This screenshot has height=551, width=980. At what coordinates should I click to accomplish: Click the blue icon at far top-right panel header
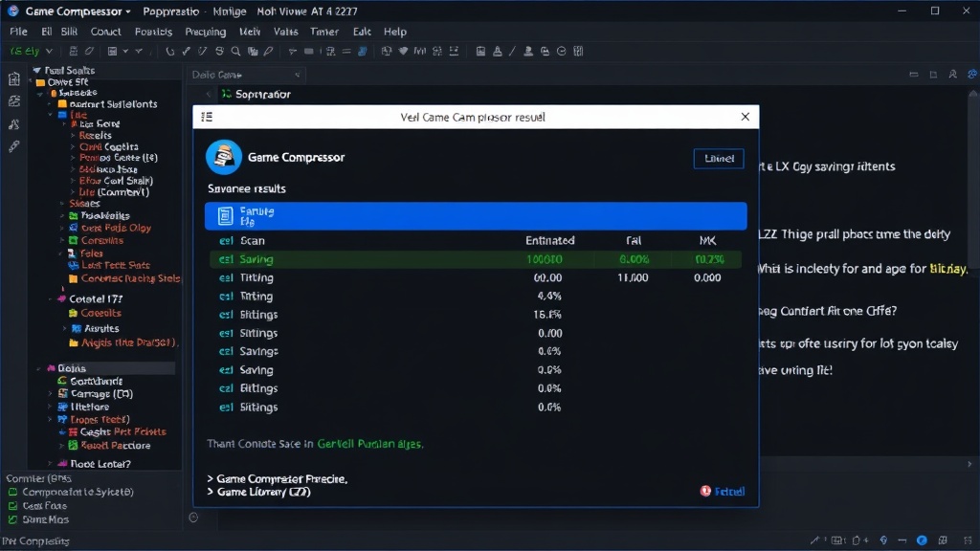(x=972, y=75)
